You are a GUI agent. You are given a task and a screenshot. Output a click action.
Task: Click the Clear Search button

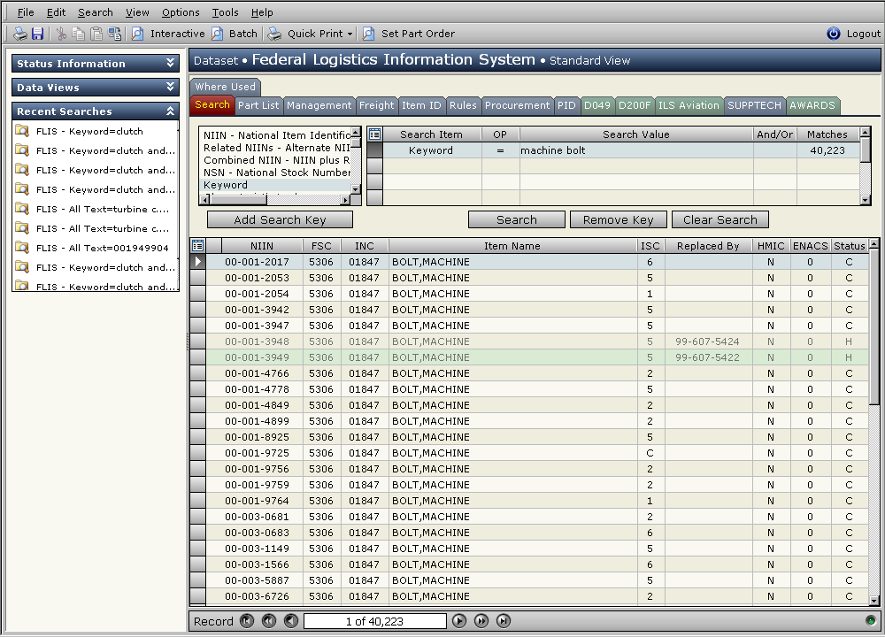(719, 219)
